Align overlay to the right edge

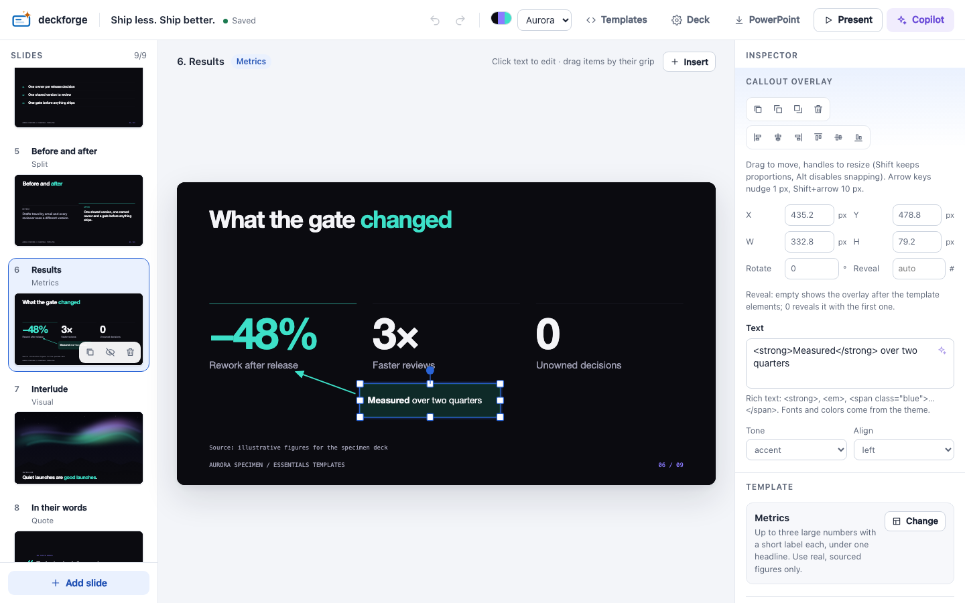tap(798, 137)
